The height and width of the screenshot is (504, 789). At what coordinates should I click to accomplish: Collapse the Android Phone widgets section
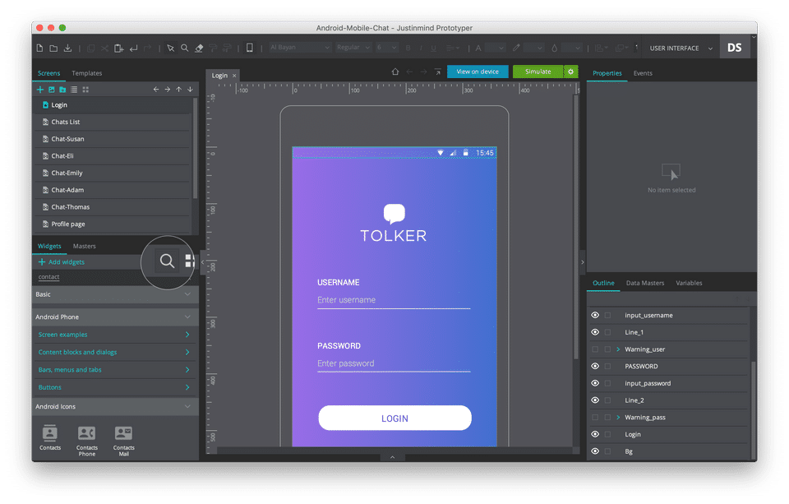(187, 317)
